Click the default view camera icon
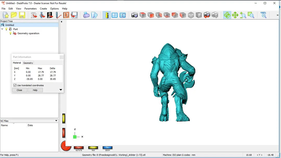The image size is (281, 158). click(135, 15)
